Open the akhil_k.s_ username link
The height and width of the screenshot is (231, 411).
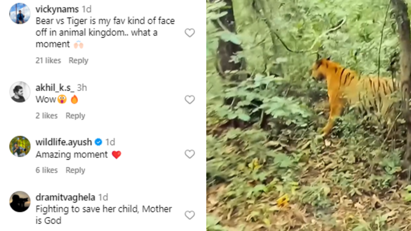click(55, 87)
